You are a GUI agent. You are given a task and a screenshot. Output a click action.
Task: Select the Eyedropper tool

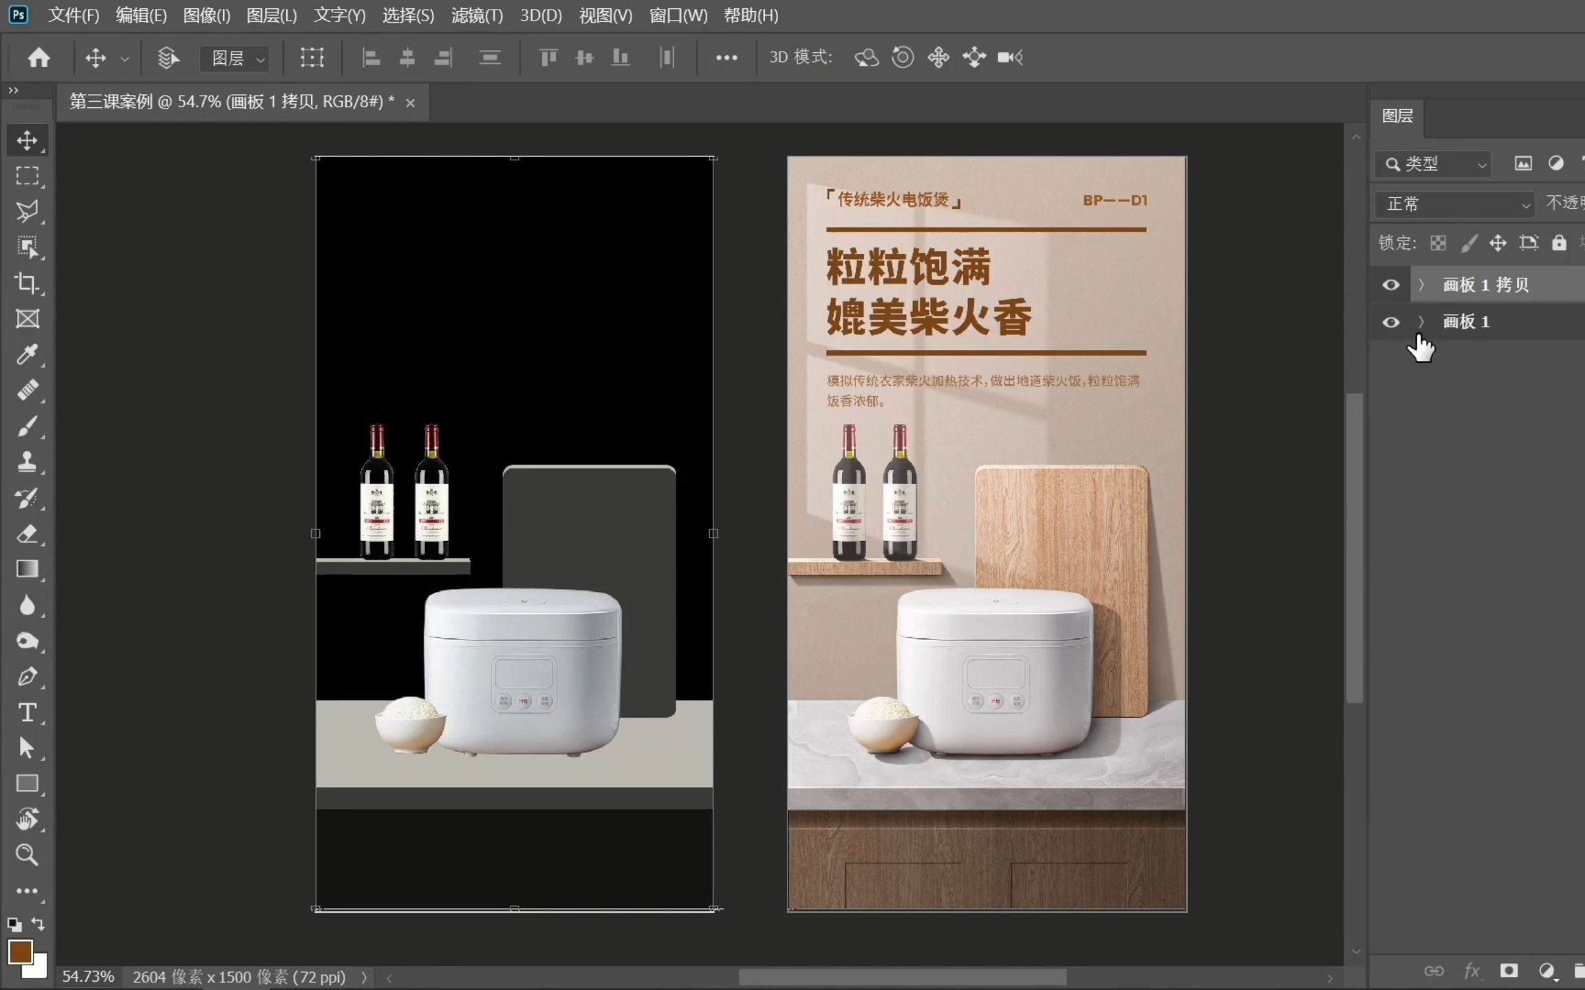[x=27, y=354]
